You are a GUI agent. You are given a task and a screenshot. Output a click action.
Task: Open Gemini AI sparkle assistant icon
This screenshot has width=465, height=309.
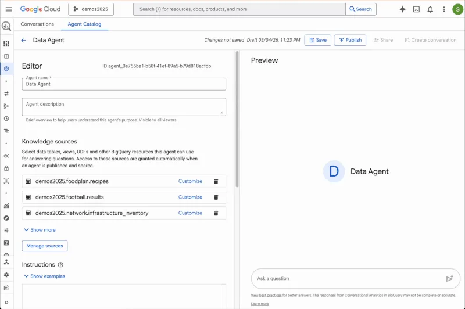(x=402, y=9)
